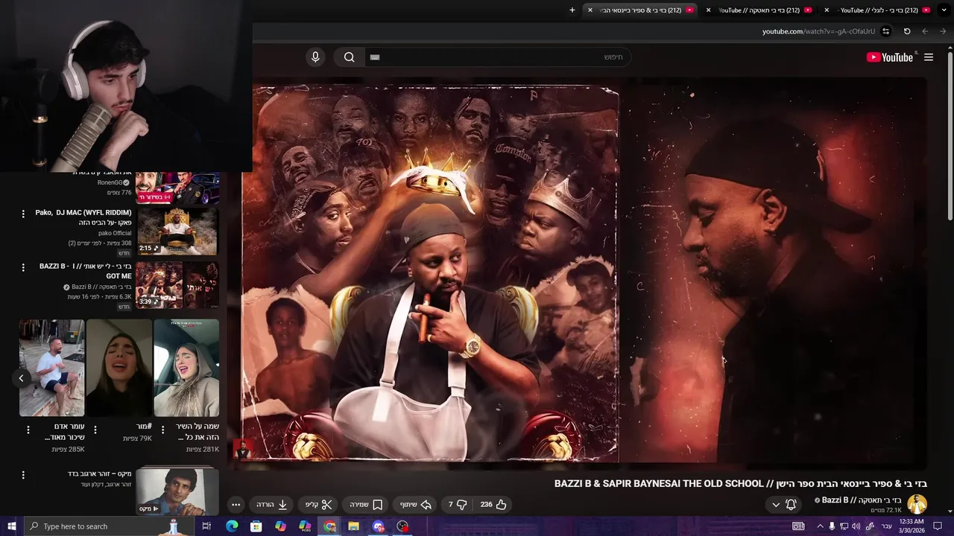Viewport: 954px width, 536px height.
Task: Show previous shorts with the carousel arrow
Action: tap(21, 378)
